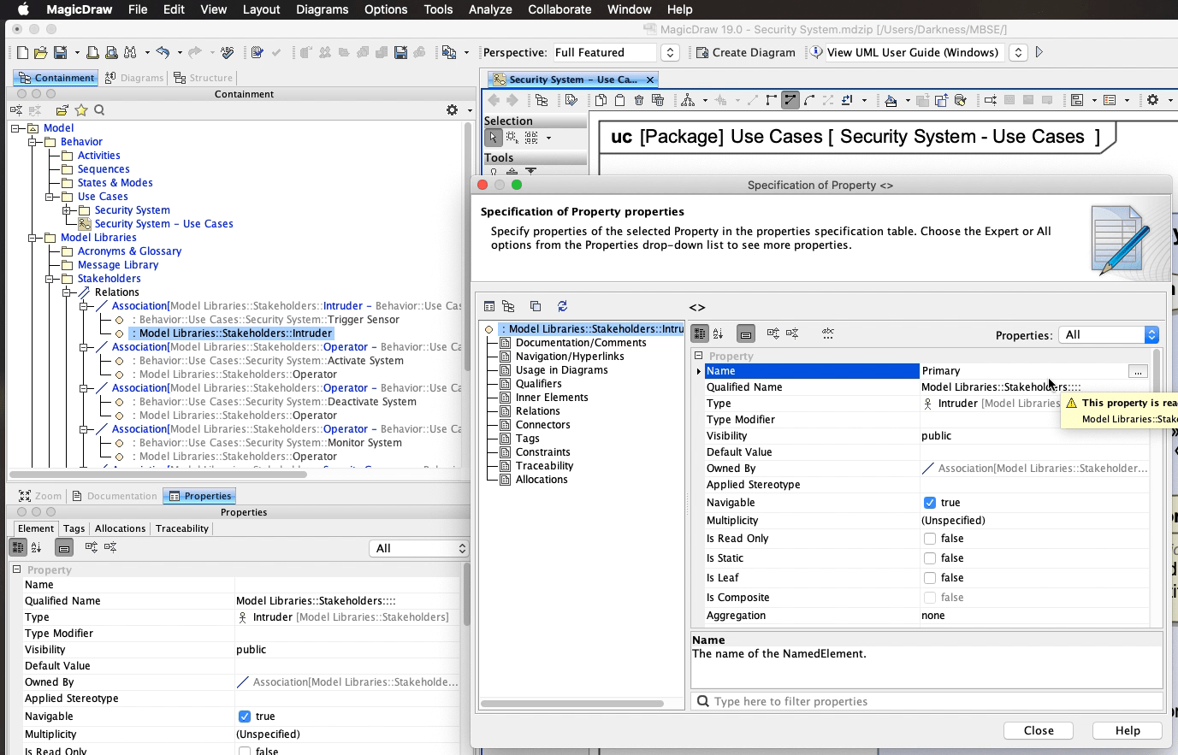Open the Perspective Full Featured dropdown
Image resolution: width=1178 pixels, height=755 pixels.
pyautogui.click(x=670, y=52)
